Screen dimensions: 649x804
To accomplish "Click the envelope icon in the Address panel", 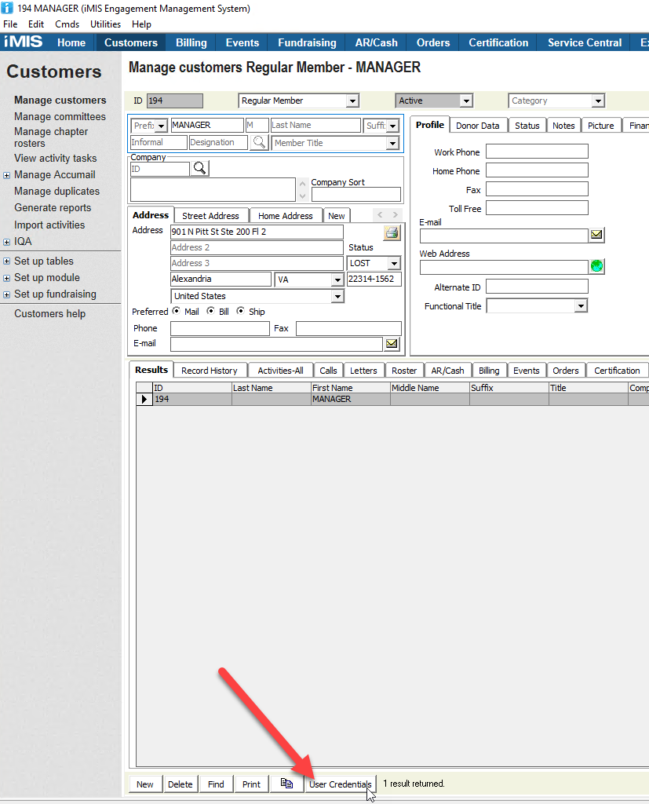I will (x=392, y=344).
